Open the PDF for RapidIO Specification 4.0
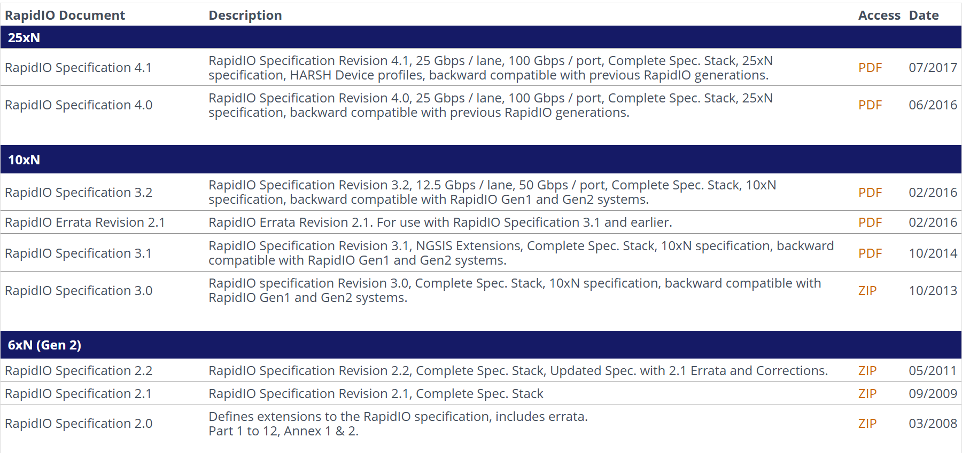 click(870, 105)
